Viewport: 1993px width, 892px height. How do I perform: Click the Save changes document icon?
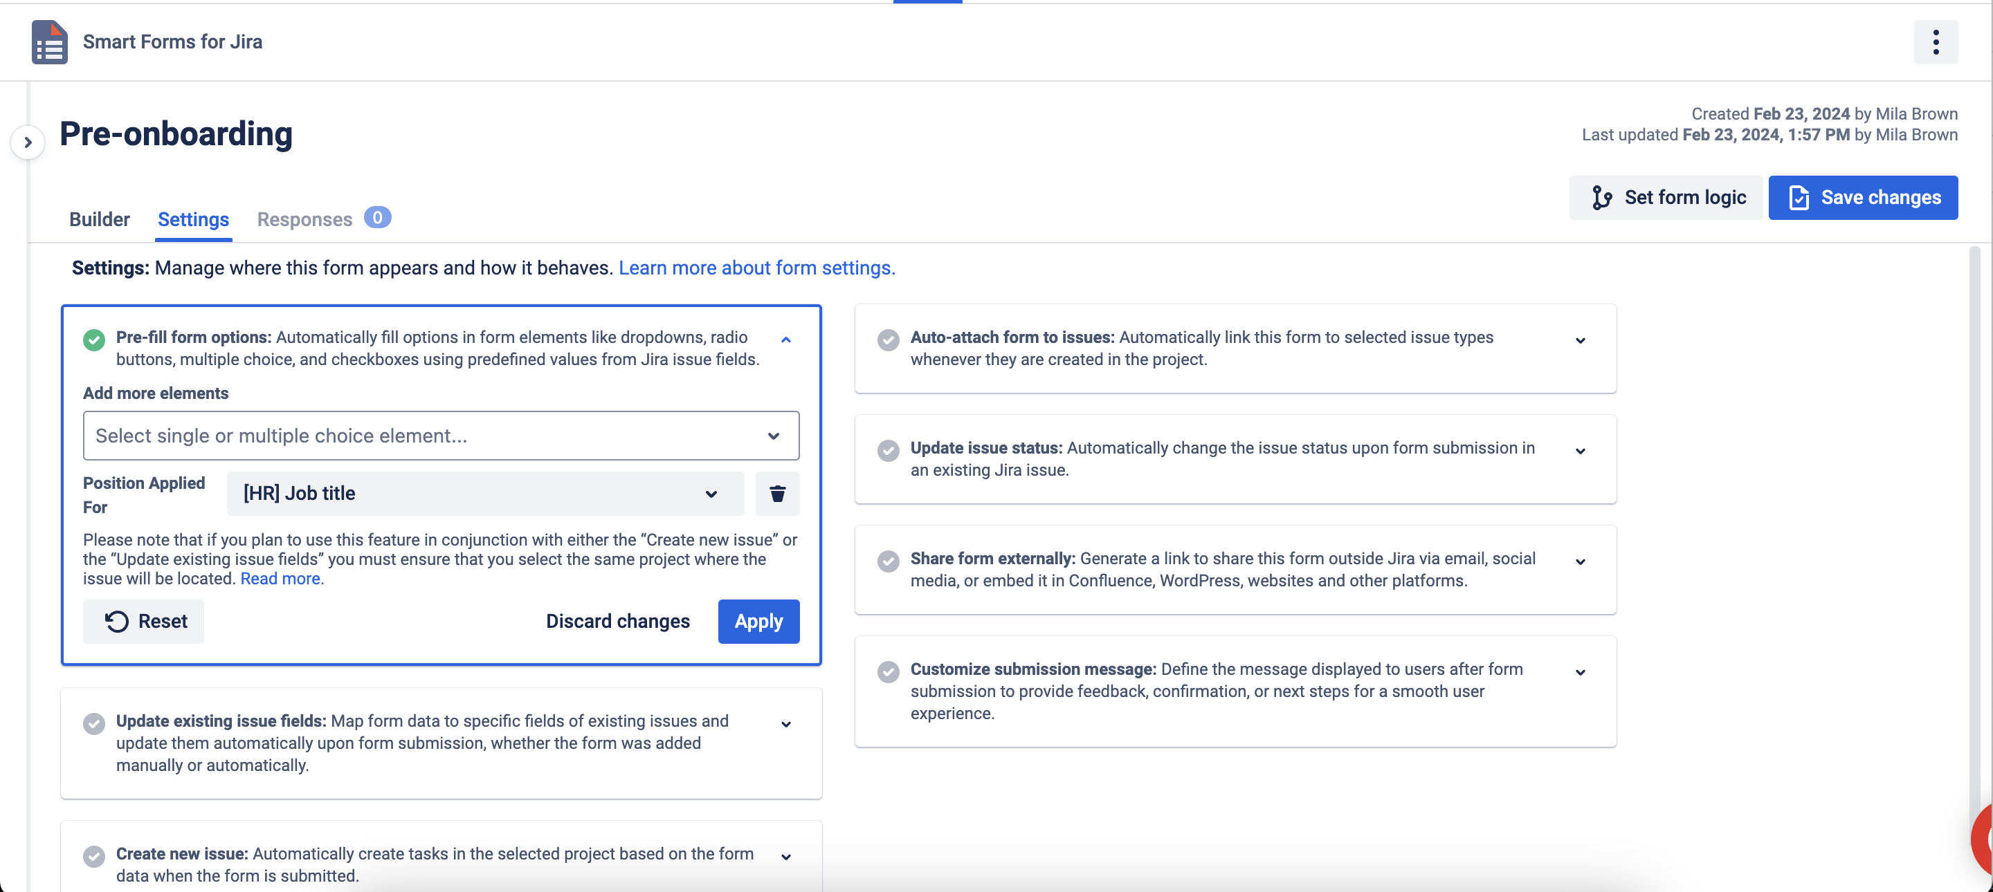(x=1799, y=198)
